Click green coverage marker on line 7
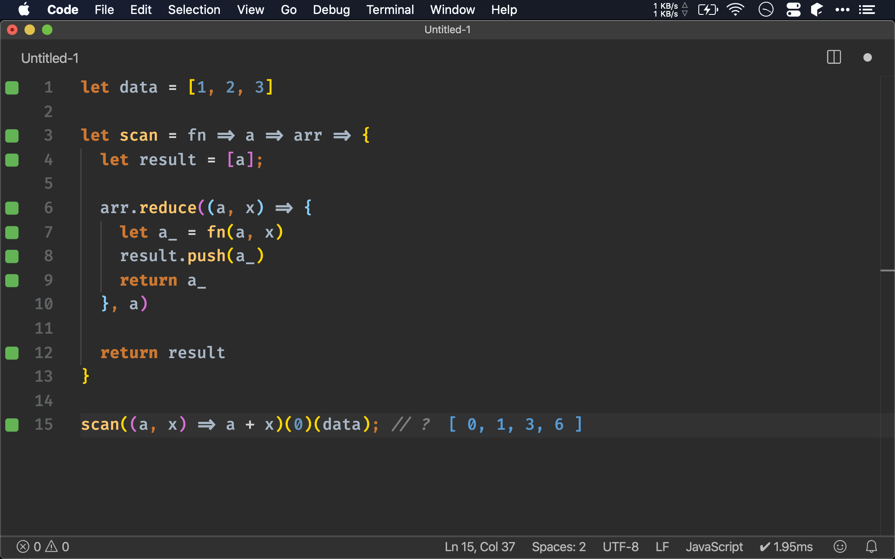Screen dimensions: 895x559 12,232
